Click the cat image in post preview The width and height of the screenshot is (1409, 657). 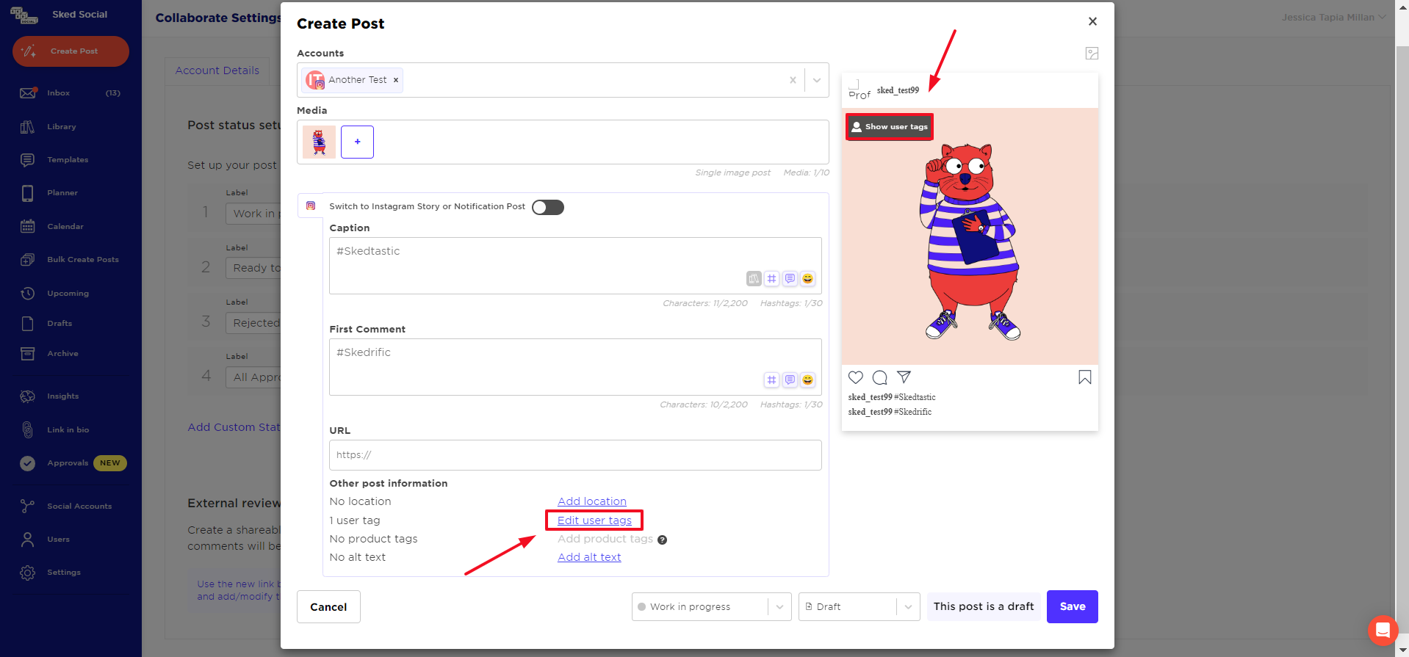(x=970, y=236)
